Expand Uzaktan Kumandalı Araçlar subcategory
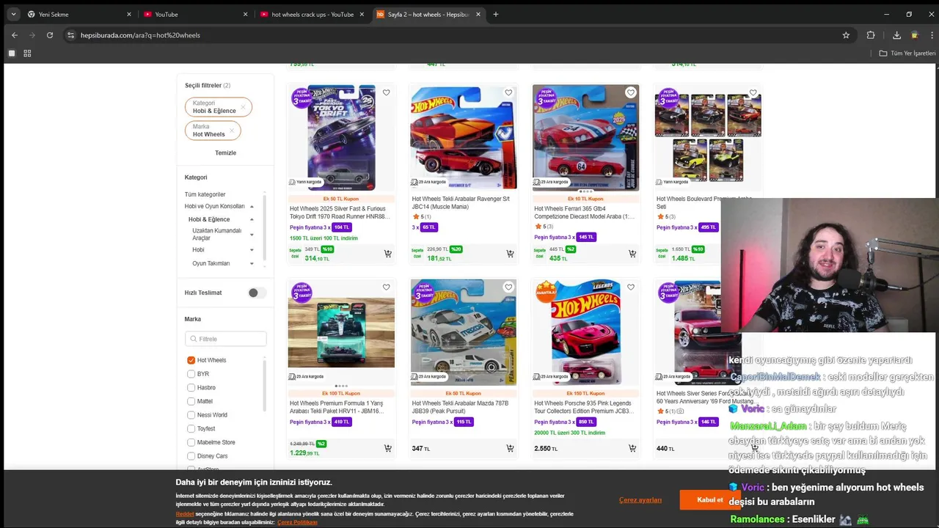939x528 pixels. [x=252, y=235]
